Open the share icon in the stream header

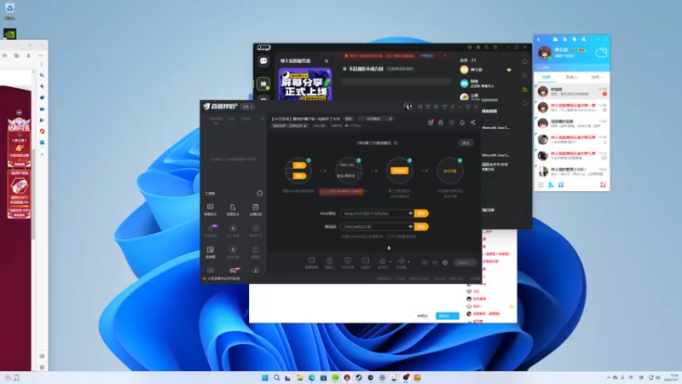coord(473,122)
